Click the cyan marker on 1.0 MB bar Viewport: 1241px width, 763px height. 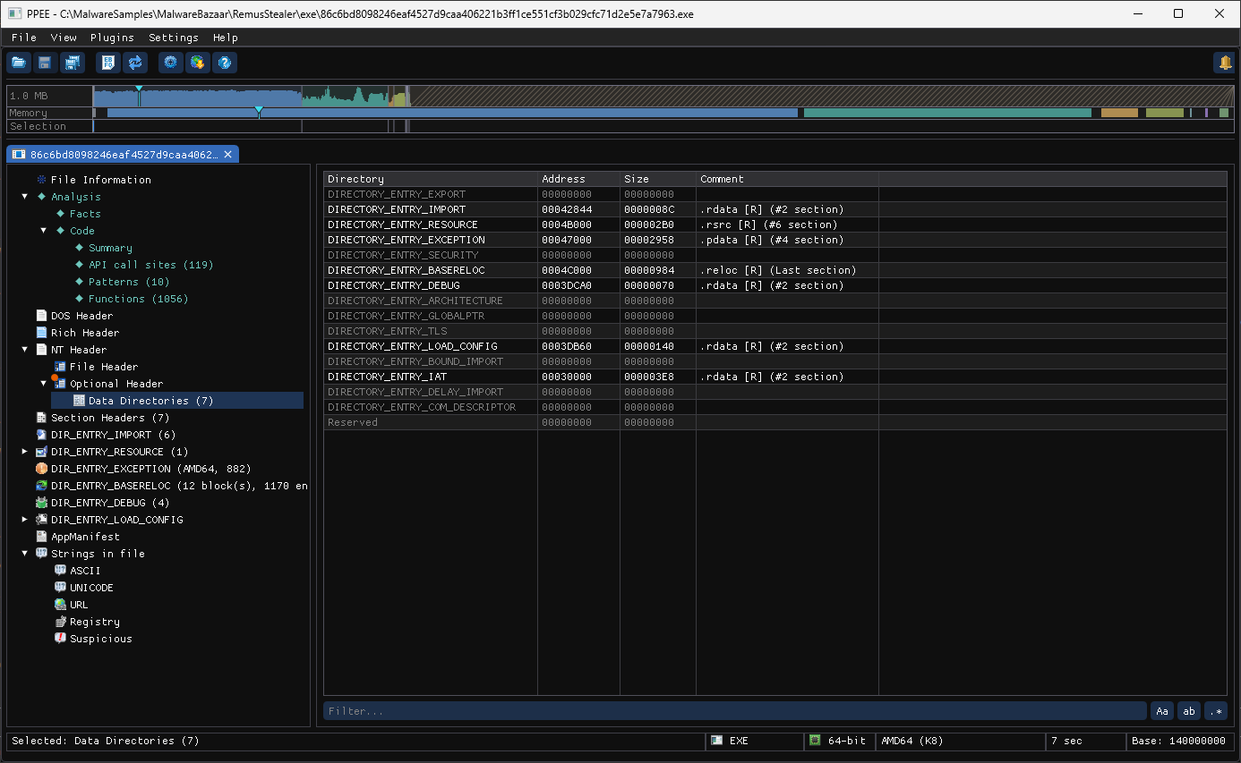click(x=139, y=88)
